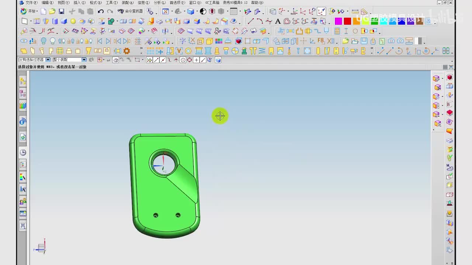Click the second light bulb hide icon
Viewport: 472px width, 265px height.
(x=52, y=41)
